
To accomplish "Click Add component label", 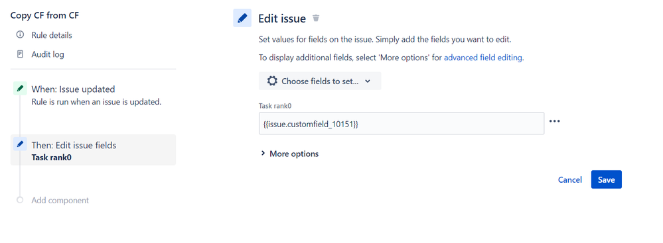I will [x=60, y=201].
